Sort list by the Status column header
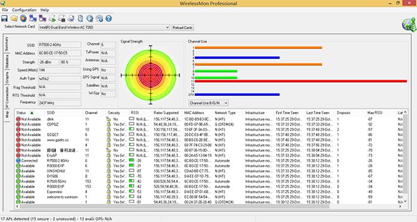Viewport: 417px width, 222px height. point(30,113)
